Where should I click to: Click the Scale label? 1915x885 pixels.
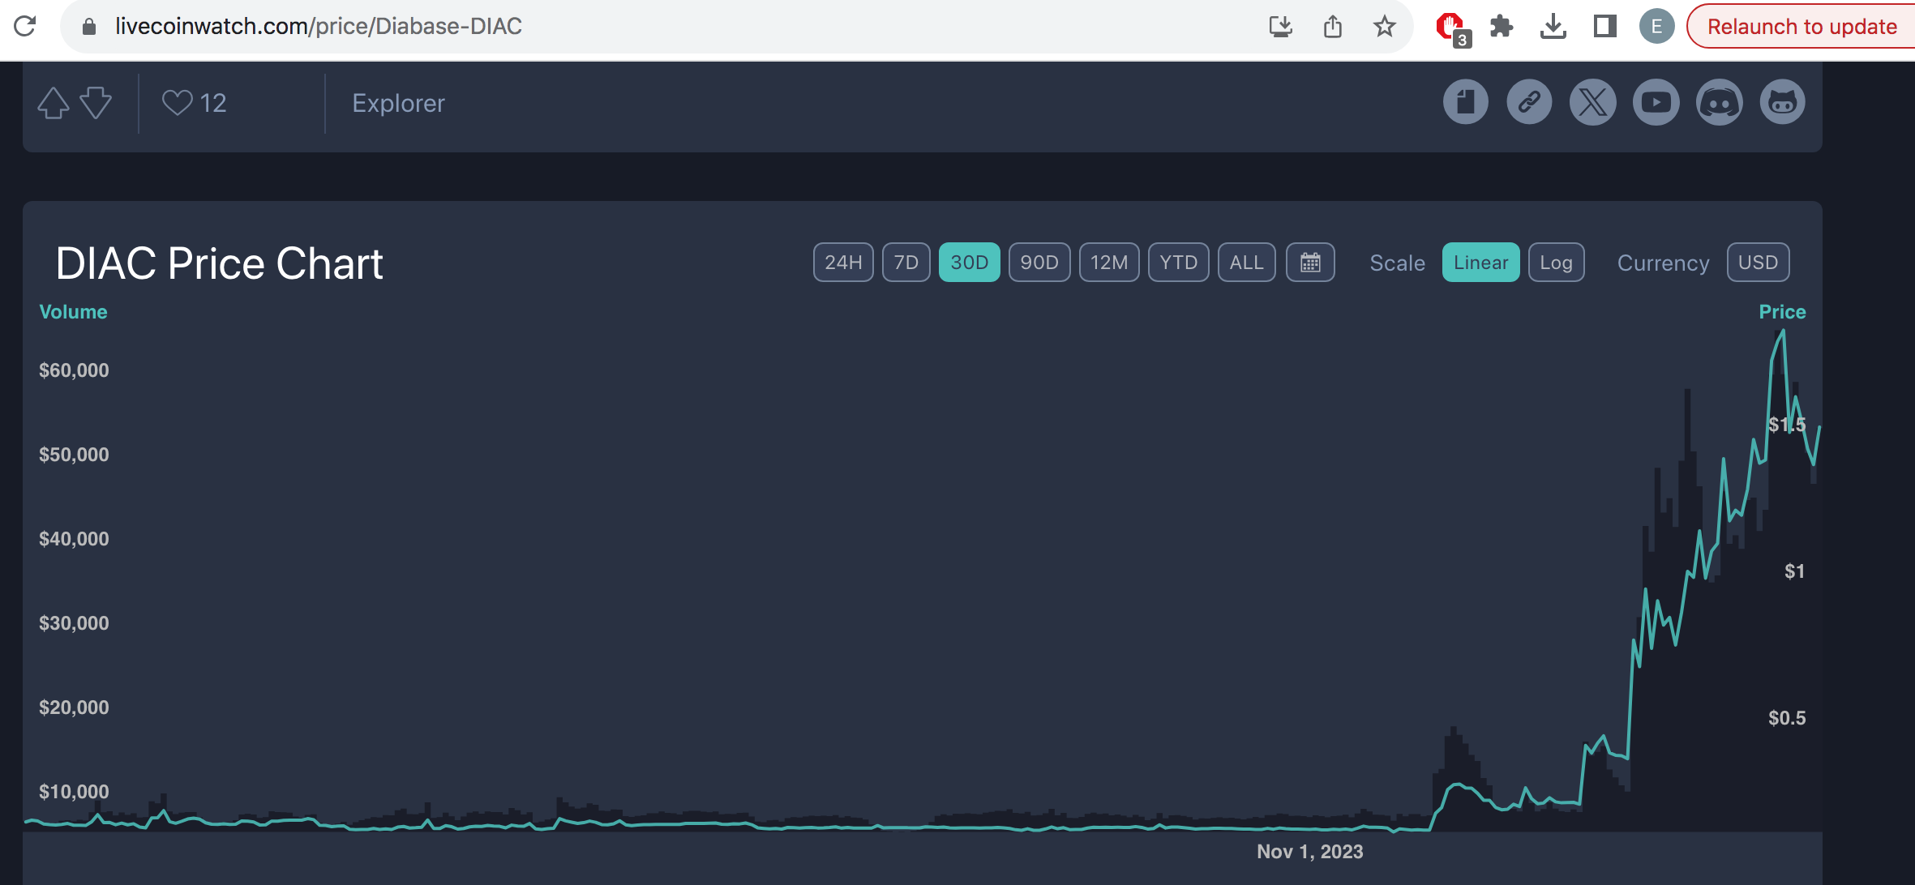click(1397, 263)
